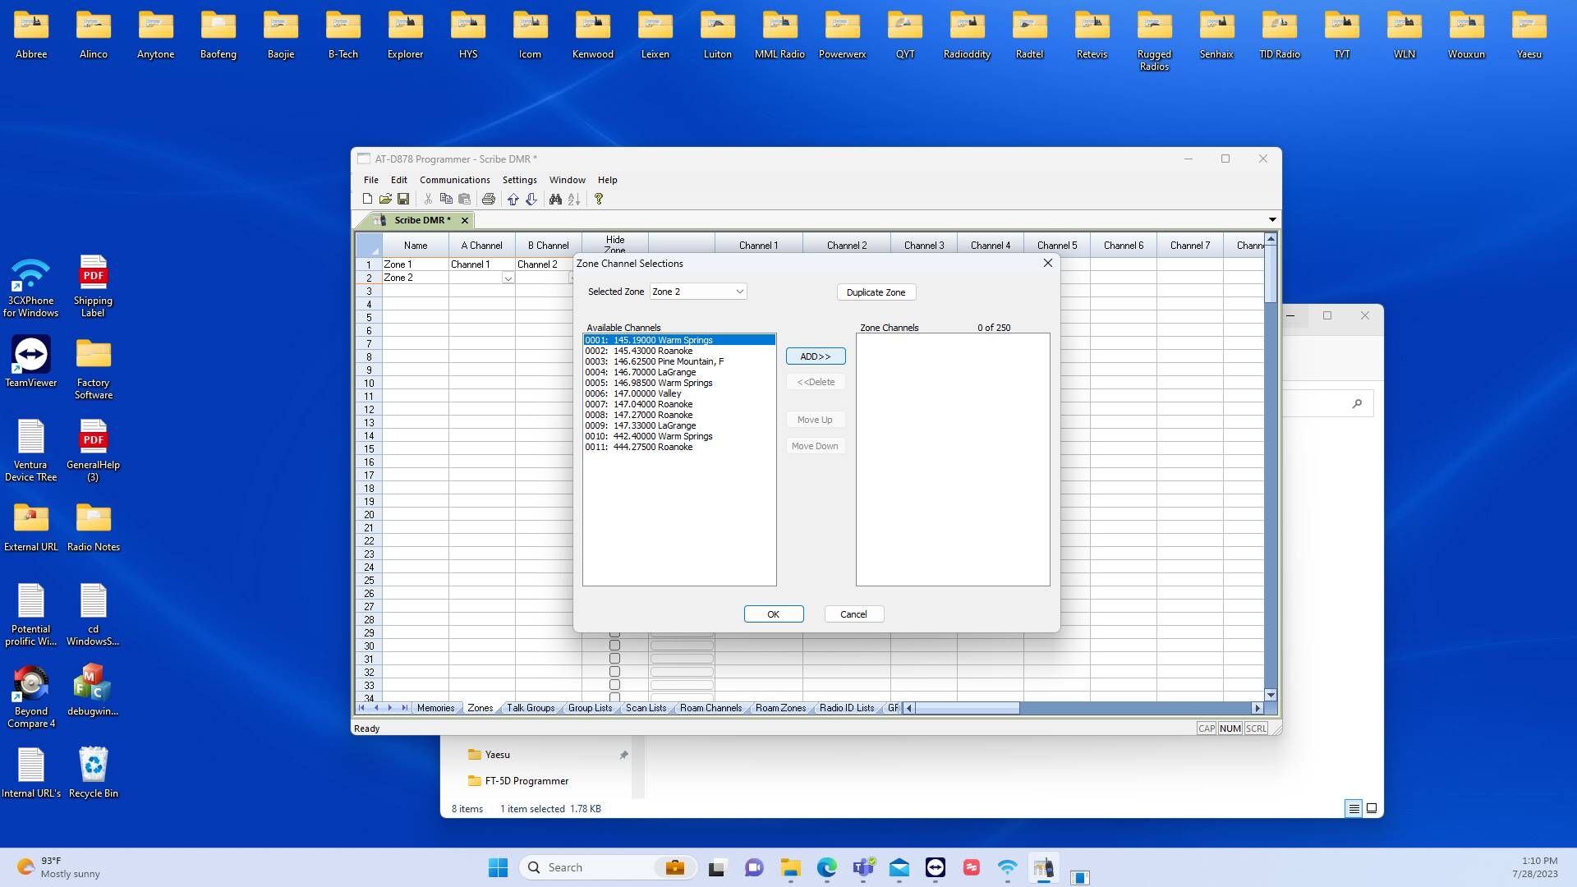Viewport: 1577px width, 887px height.
Task: Open the Recycle Bin
Action: [x=94, y=772]
